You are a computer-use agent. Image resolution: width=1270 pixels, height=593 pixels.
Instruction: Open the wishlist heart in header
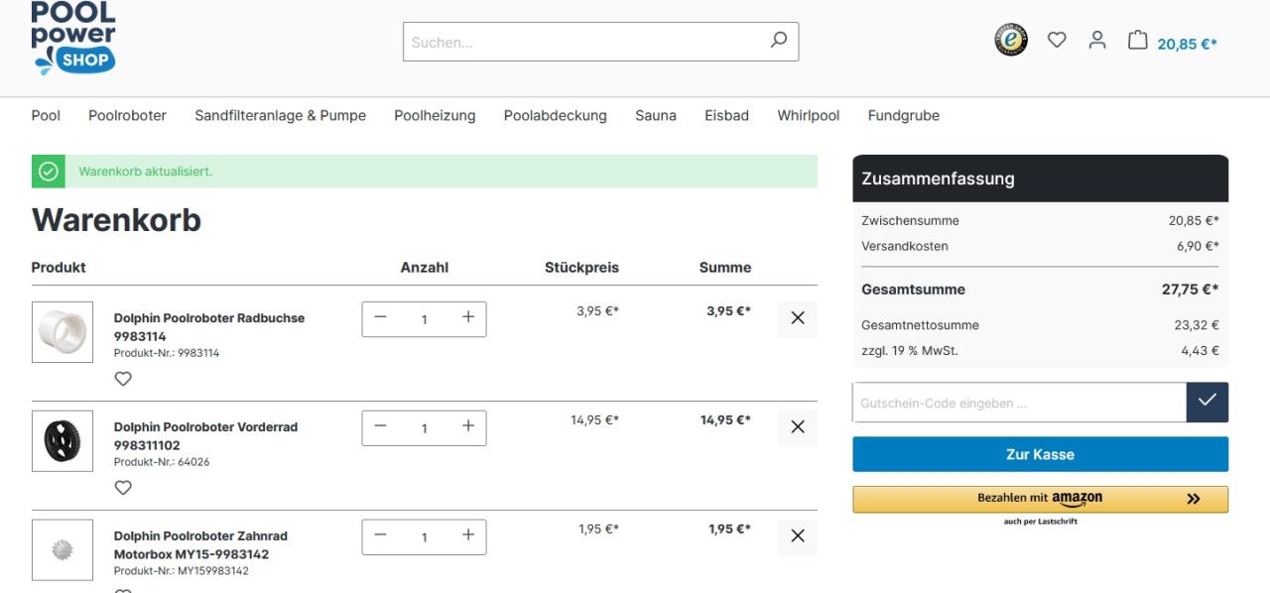click(x=1057, y=40)
